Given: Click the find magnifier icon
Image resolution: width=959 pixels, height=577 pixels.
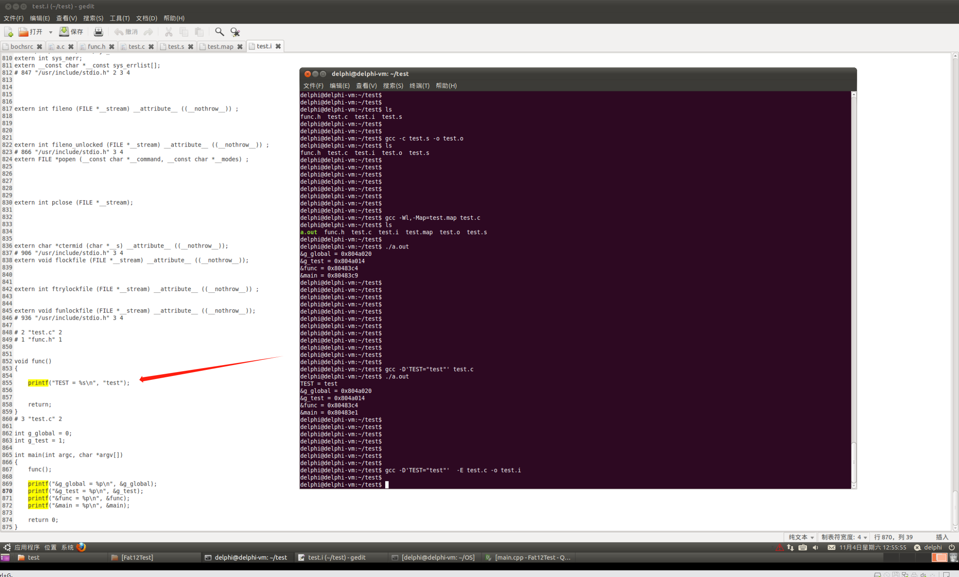Looking at the screenshot, I should click(219, 32).
